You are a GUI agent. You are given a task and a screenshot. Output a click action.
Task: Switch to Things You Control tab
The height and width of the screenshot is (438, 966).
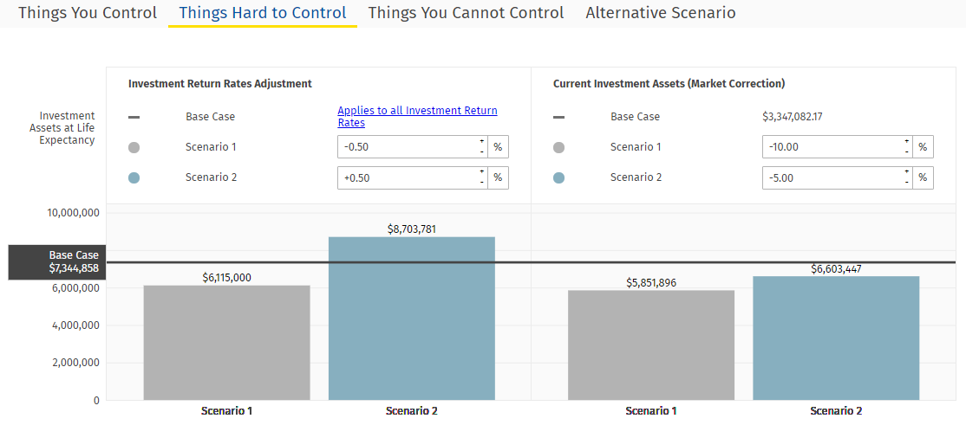(88, 13)
